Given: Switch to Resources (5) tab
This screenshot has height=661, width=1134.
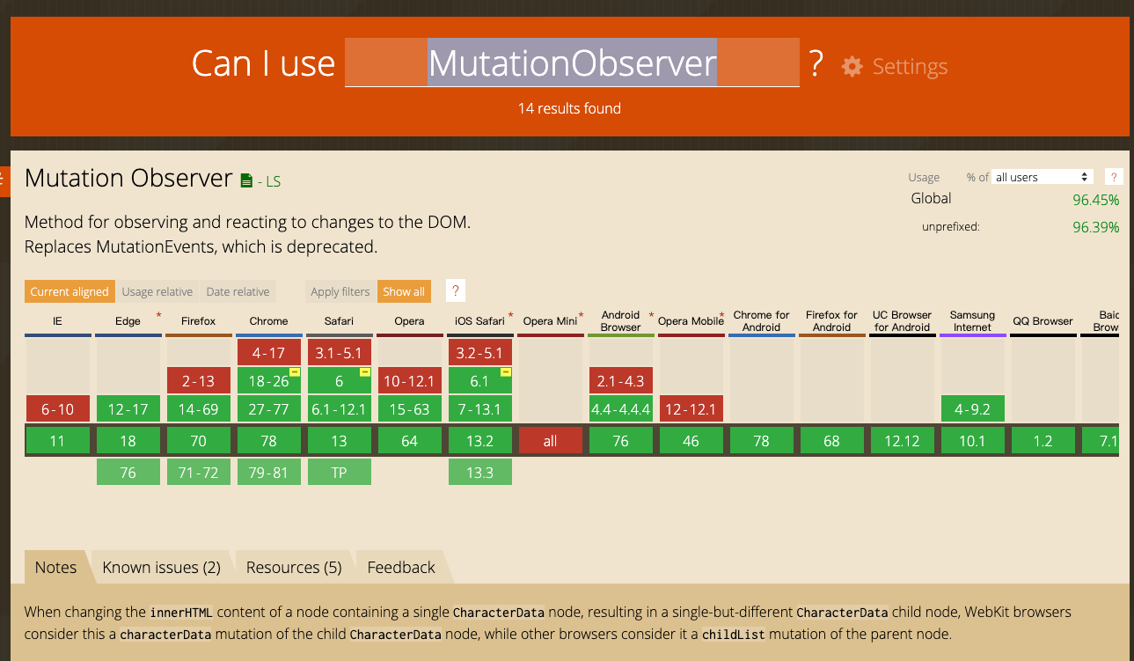Looking at the screenshot, I should 294,568.
